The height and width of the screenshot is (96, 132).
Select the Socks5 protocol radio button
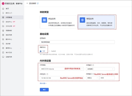[49, 51]
